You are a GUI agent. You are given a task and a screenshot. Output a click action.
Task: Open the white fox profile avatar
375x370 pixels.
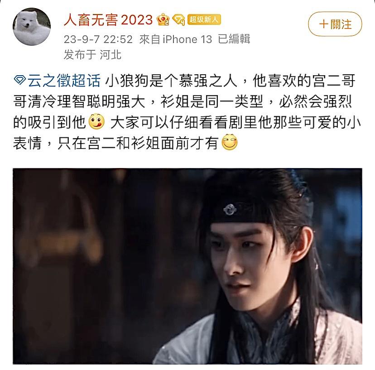pyautogui.click(x=32, y=27)
